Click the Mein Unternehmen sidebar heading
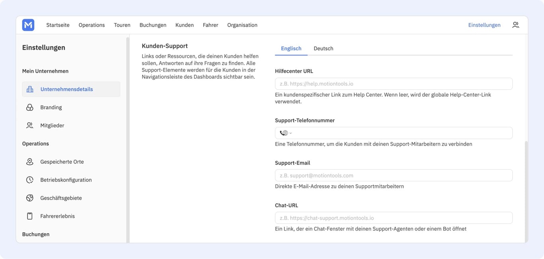Screen dimensions: 544x259 click(x=45, y=71)
